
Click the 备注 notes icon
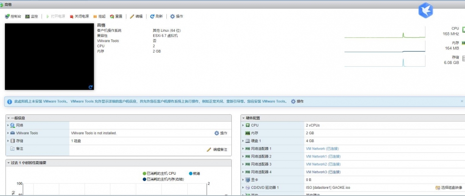click(12, 149)
